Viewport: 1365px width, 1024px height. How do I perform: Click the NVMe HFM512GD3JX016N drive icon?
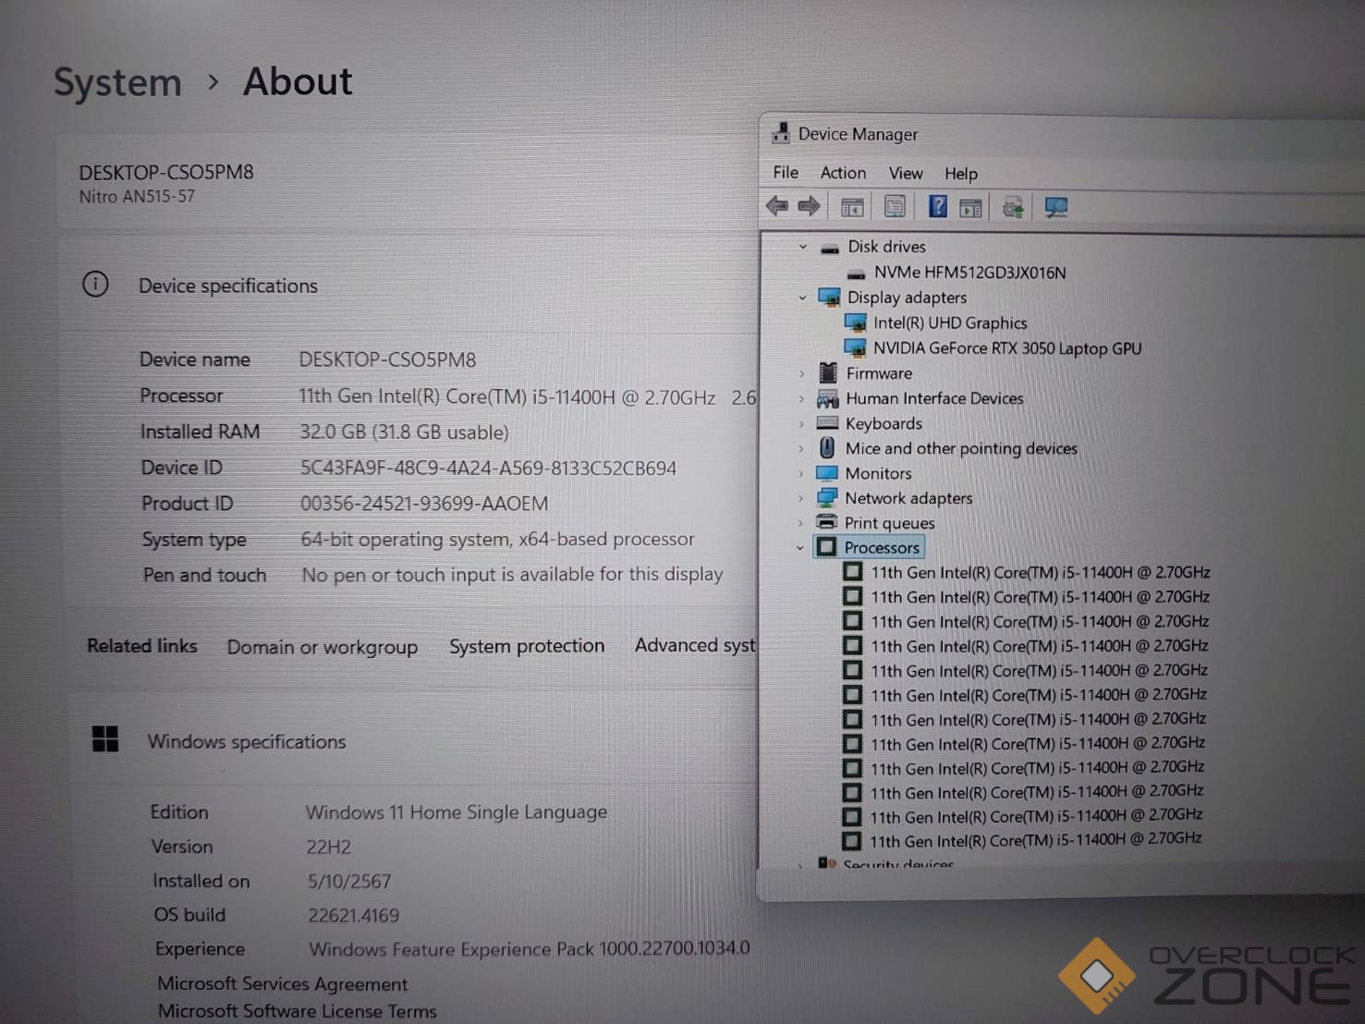(x=856, y=274)
